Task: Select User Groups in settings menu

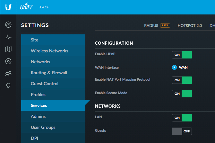Action: point(43,127)
